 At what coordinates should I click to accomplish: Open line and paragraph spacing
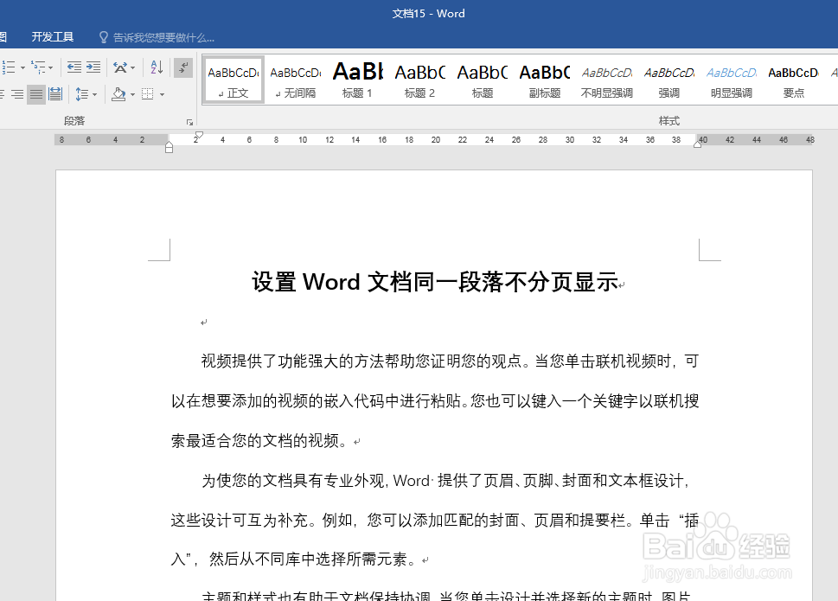tap(82, 94)
